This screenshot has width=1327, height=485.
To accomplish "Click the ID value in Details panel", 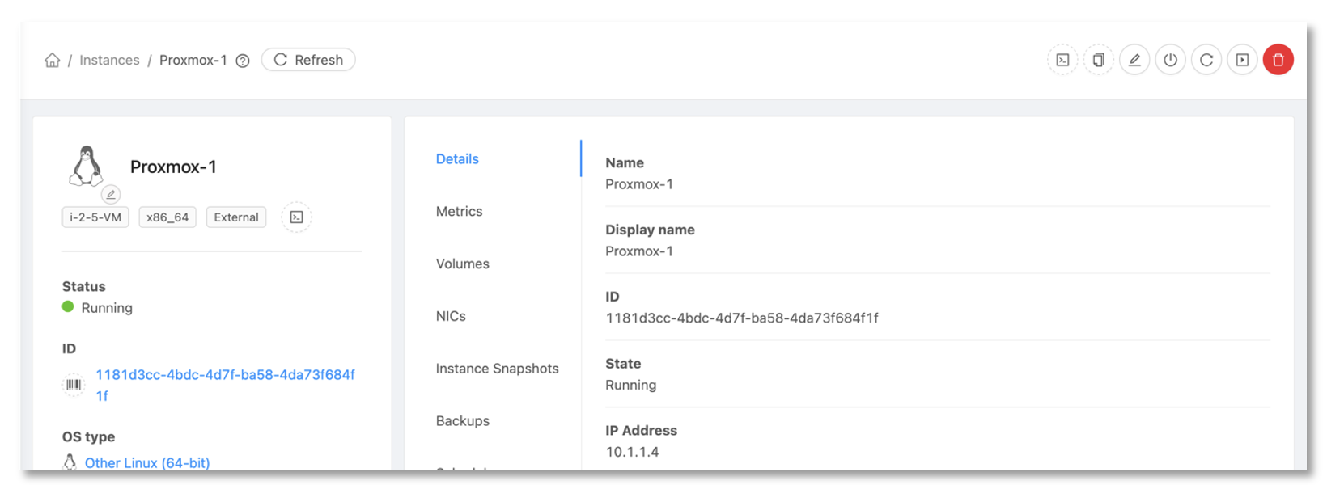I will 742,318.
